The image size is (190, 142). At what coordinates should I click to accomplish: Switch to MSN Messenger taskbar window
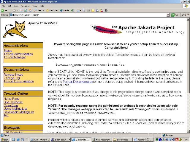[x=102, y=140]
